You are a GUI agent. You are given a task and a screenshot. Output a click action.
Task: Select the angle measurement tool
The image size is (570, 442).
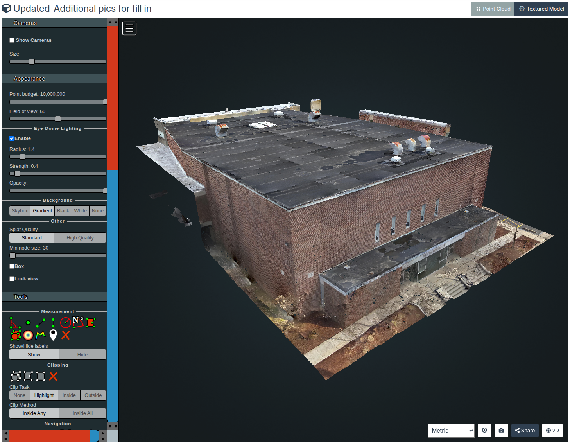[x=15, y=323]
